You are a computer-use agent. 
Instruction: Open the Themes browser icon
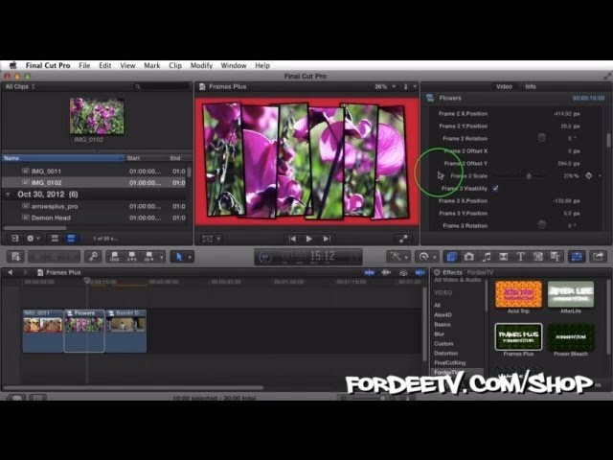(556, 257)
